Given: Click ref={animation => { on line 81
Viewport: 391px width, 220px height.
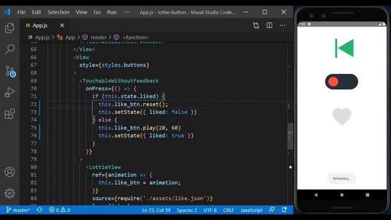Looking at the screenshot, I should click(122, 175).
